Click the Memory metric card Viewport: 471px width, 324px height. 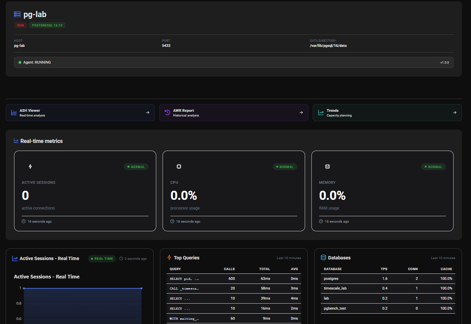point(382,191)
